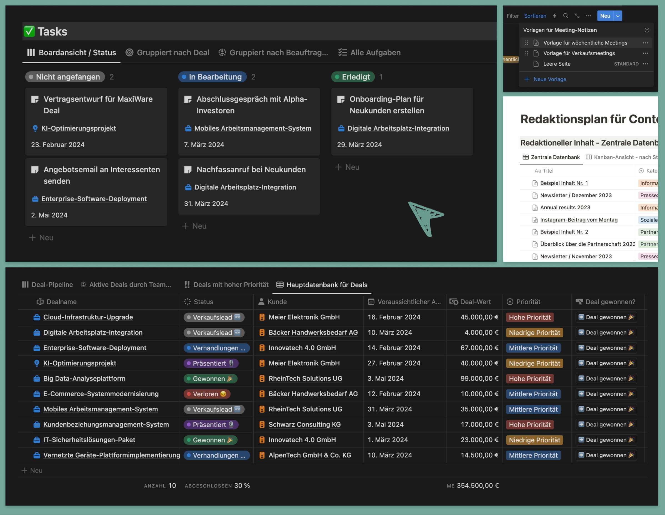Open Hohe Priorität selector for Big Data-Analyseplattform
The height and width of the screenshot is (515, 665).
tap(529, 379)
